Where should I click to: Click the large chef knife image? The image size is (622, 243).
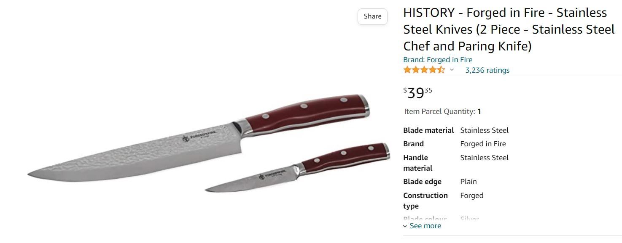(x=199, y=138)
